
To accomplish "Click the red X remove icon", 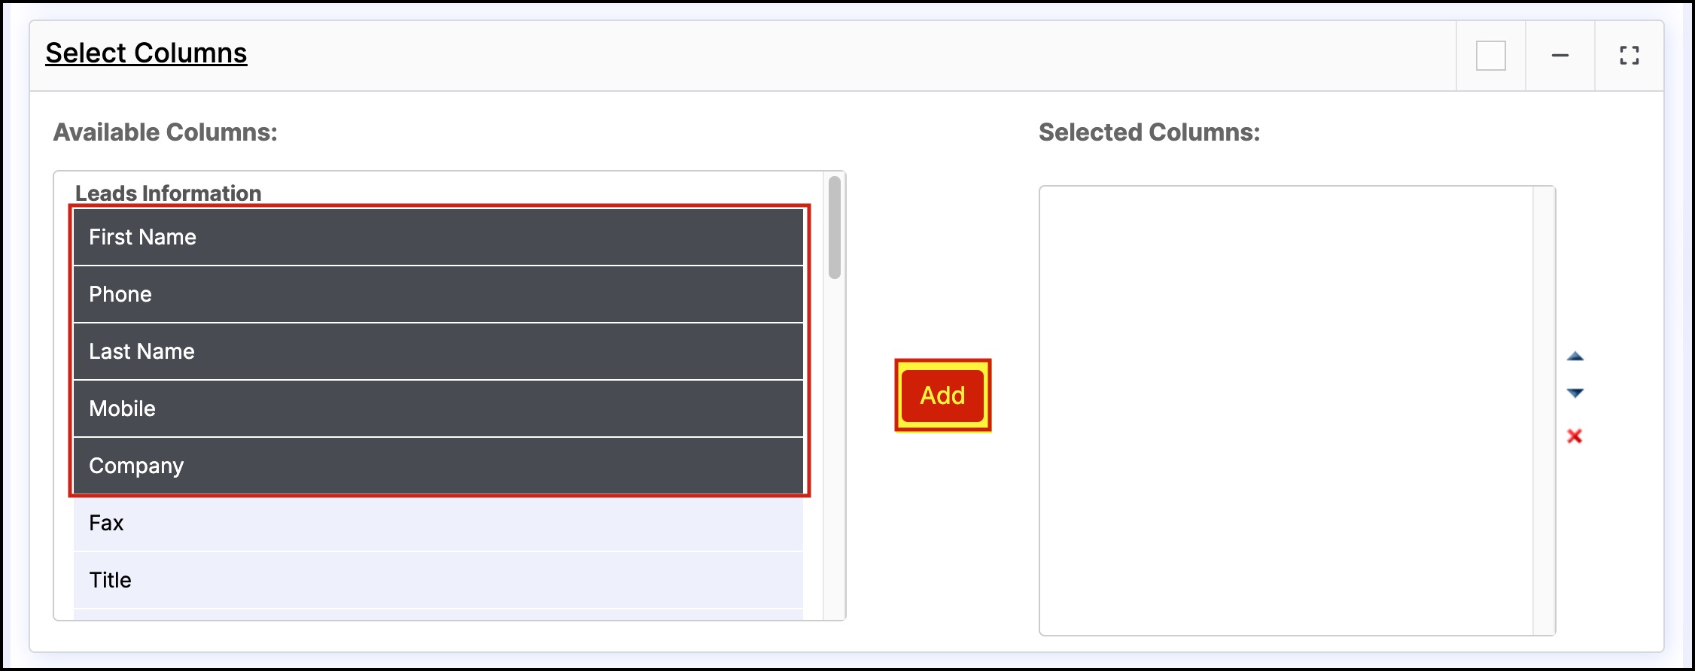I will coord(1575,436).
